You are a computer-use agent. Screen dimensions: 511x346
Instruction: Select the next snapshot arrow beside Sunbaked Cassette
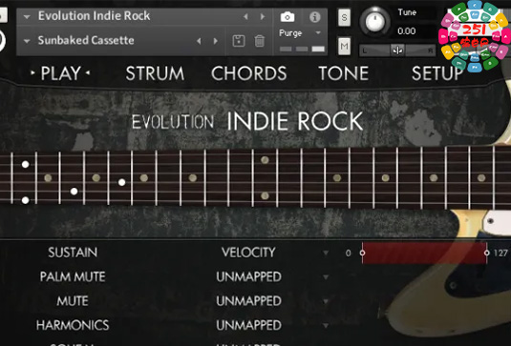pyautogui.click(x=216, y=41)
